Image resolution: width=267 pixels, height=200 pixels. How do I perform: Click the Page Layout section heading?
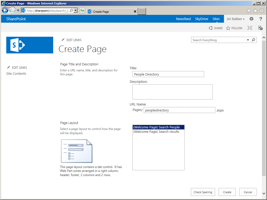69,123
